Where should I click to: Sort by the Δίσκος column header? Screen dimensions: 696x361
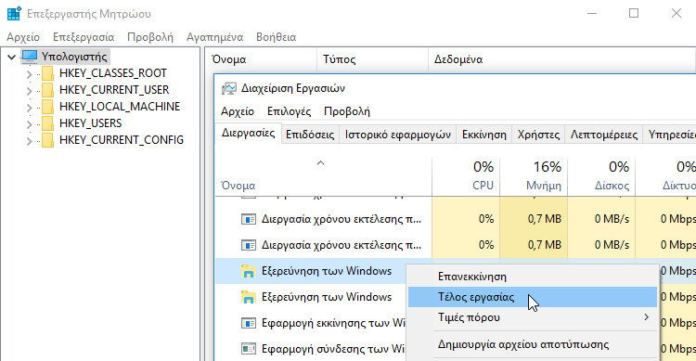pyautogui.click(x=601, y=176)
